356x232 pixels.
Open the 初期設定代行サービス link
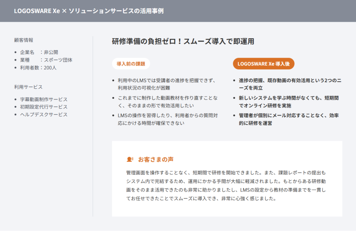(x=42, y=107)
